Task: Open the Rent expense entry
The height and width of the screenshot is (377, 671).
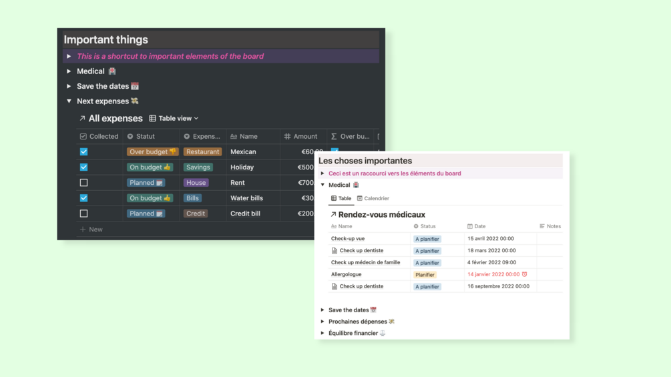Action: tap(238, 183)
